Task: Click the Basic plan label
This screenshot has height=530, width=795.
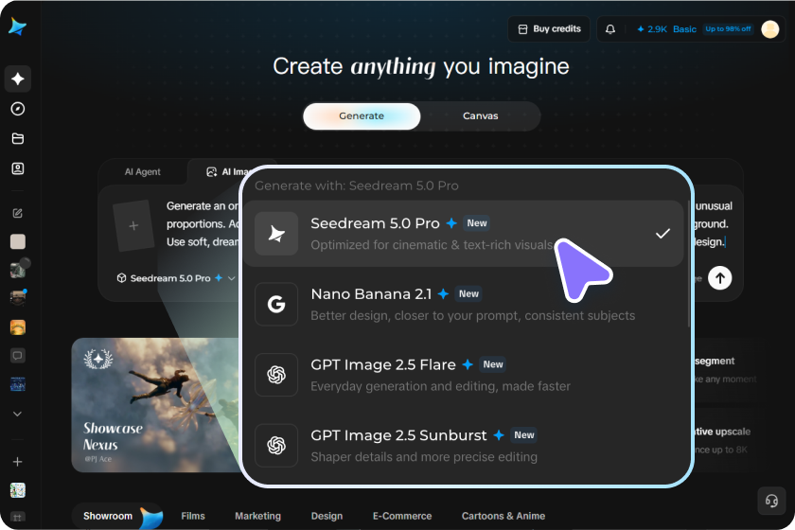Action: pos(684,29)
